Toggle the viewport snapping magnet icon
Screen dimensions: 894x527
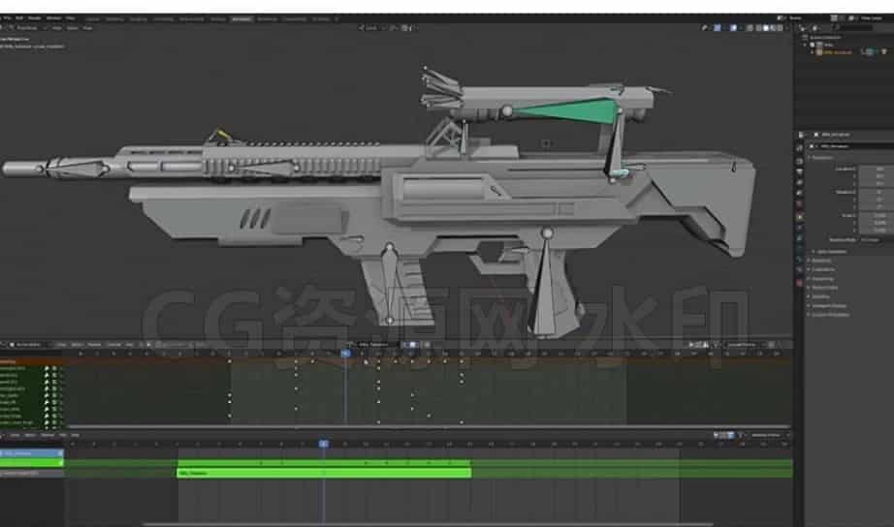394,27
